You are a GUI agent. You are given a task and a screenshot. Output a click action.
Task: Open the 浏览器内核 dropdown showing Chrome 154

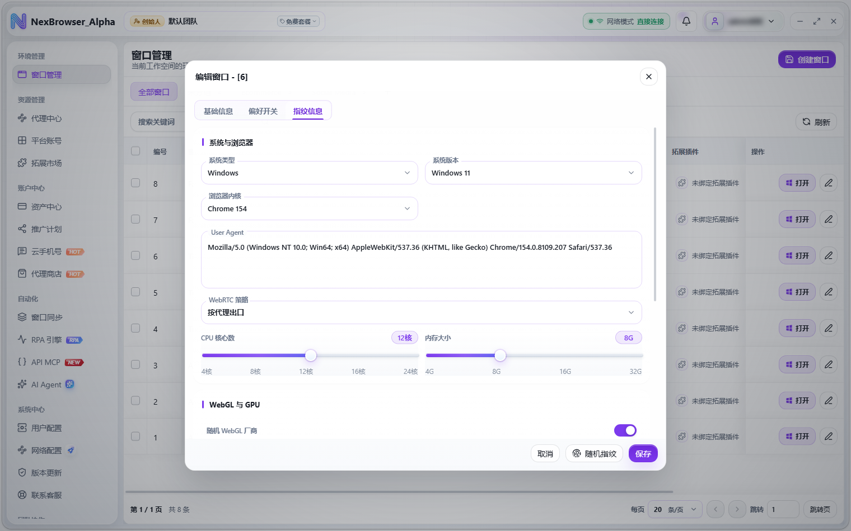310,208
